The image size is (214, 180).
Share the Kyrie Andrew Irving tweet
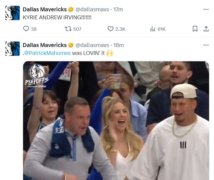pyautogui.click(x=206, y=29)
